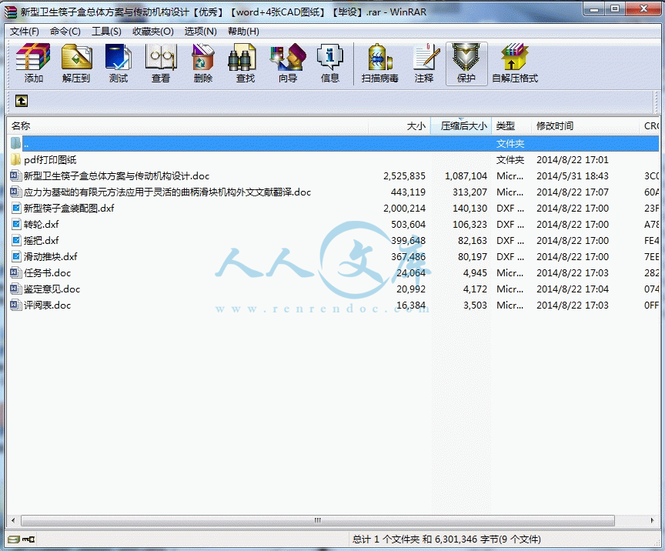Image resolution: width=665 pixels, height=551 pixels.
Task: Open the Tools (工具) menu
Action: (x=106, y=32)
